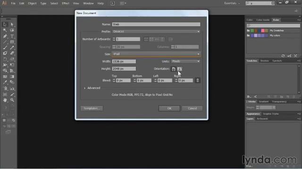This screenshot has height=169, width=302.
Task: Select the Direct Selection tool
Action: (x=12, y=24)
